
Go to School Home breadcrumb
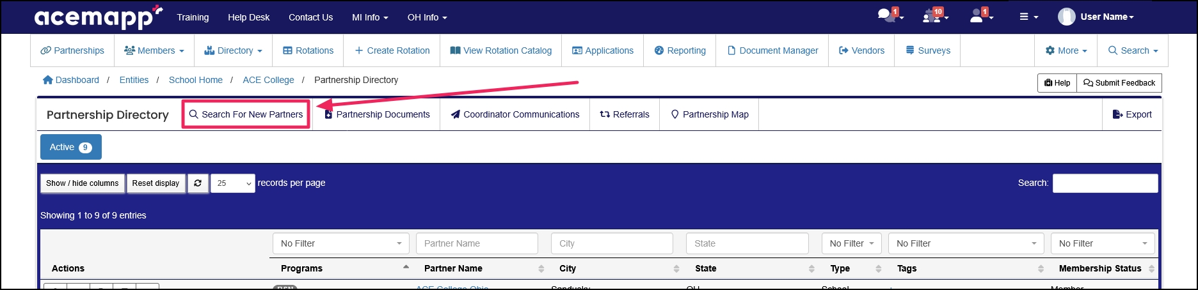coord(196,80)
